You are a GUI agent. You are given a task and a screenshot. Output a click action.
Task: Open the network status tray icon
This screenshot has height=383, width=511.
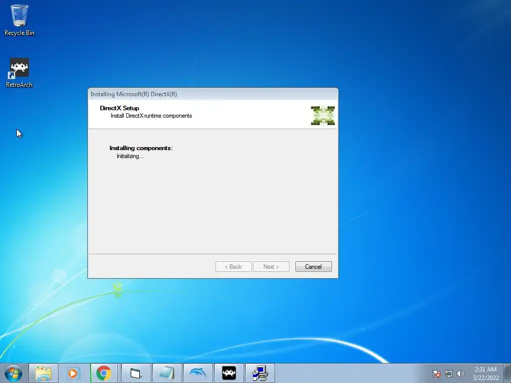tap(449, 374)
